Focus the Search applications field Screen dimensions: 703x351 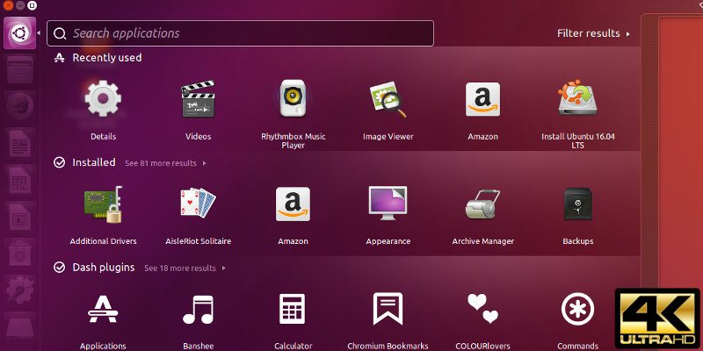click(x=240, y=33)
